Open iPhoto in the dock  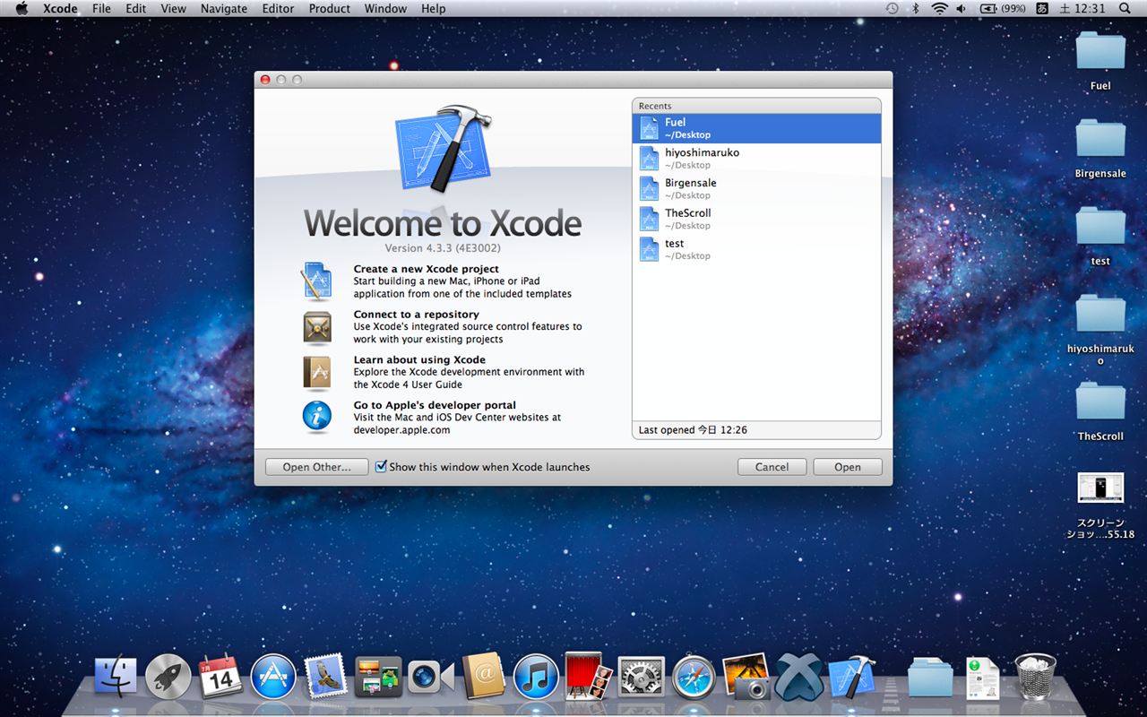tap(746, 677)
